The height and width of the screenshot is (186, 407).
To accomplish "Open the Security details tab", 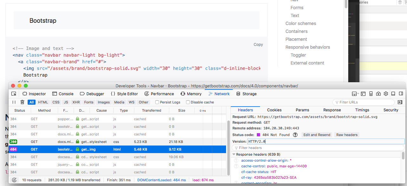I will [x=391, y=110].
